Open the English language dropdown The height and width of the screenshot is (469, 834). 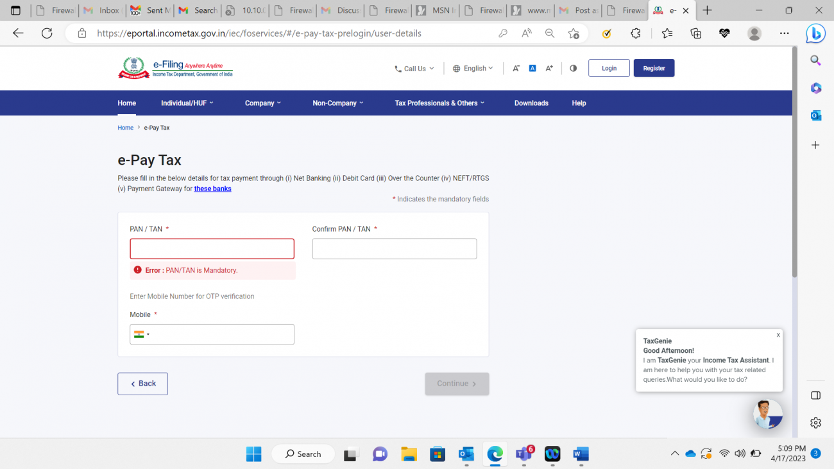pyautogui.click(x=473, y=68)
